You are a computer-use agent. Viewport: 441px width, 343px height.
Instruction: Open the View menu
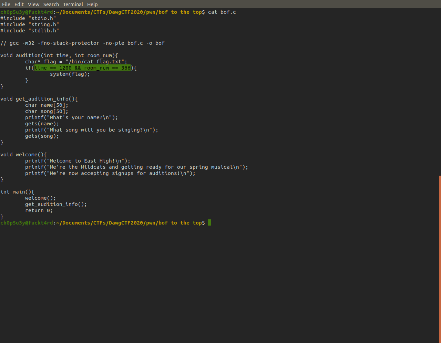(33, 4)
